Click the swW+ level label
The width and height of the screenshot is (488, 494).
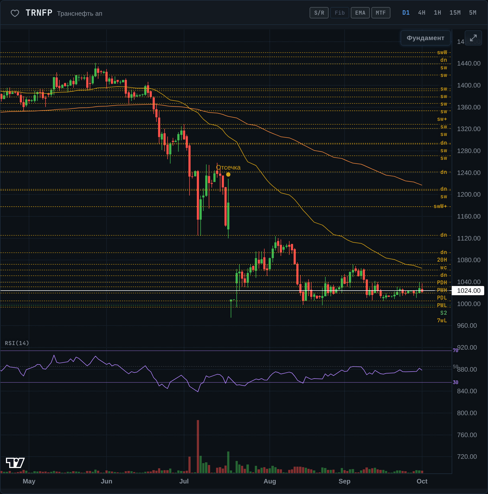pos(440,206)
